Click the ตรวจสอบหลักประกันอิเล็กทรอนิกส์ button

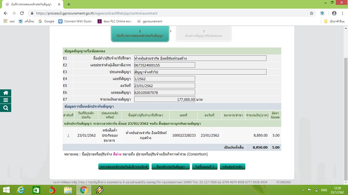pyautogui.click(x=124, y=167)
